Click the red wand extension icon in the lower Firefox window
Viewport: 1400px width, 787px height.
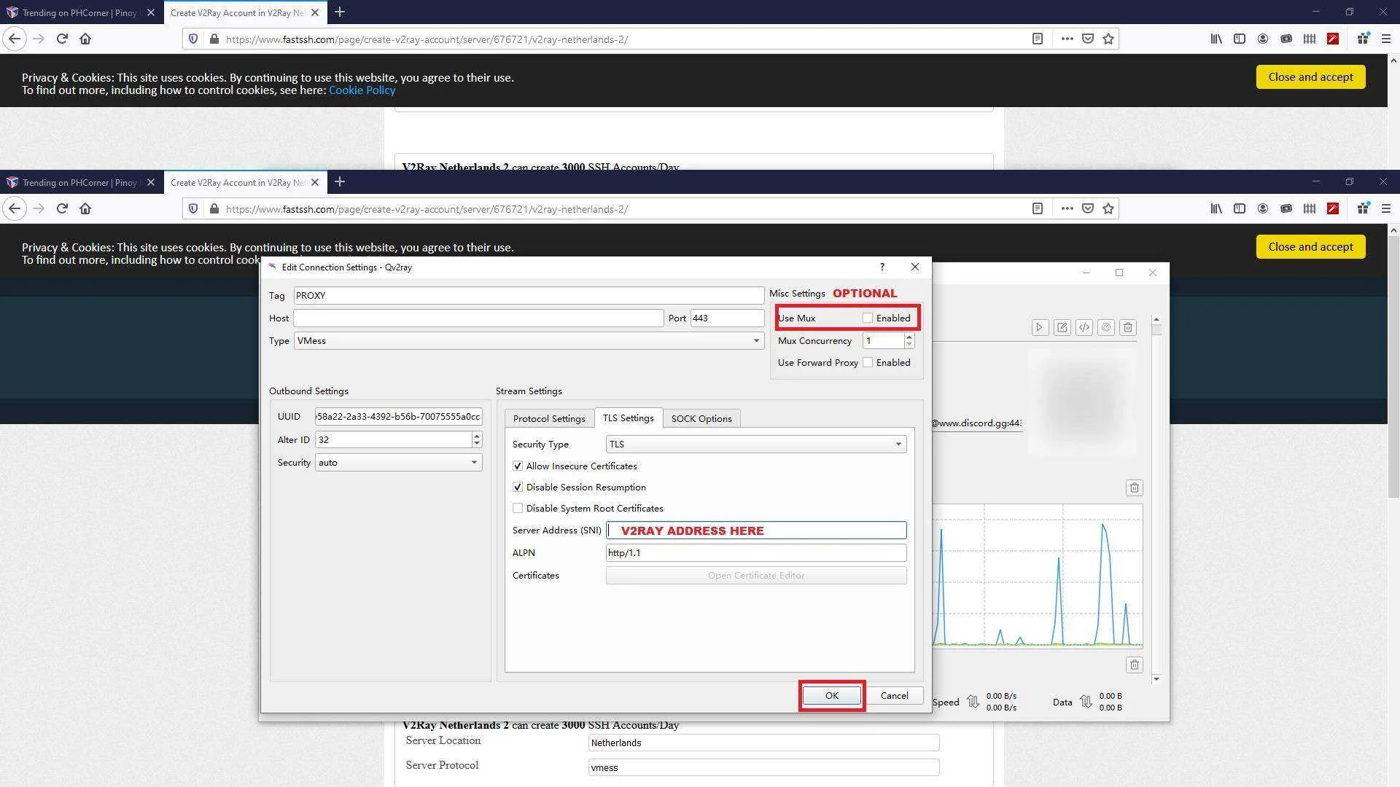1333,209
